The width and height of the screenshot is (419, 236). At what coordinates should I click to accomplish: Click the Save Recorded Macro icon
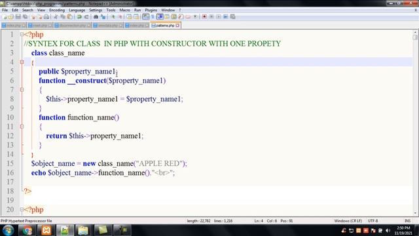pos(233,17)
